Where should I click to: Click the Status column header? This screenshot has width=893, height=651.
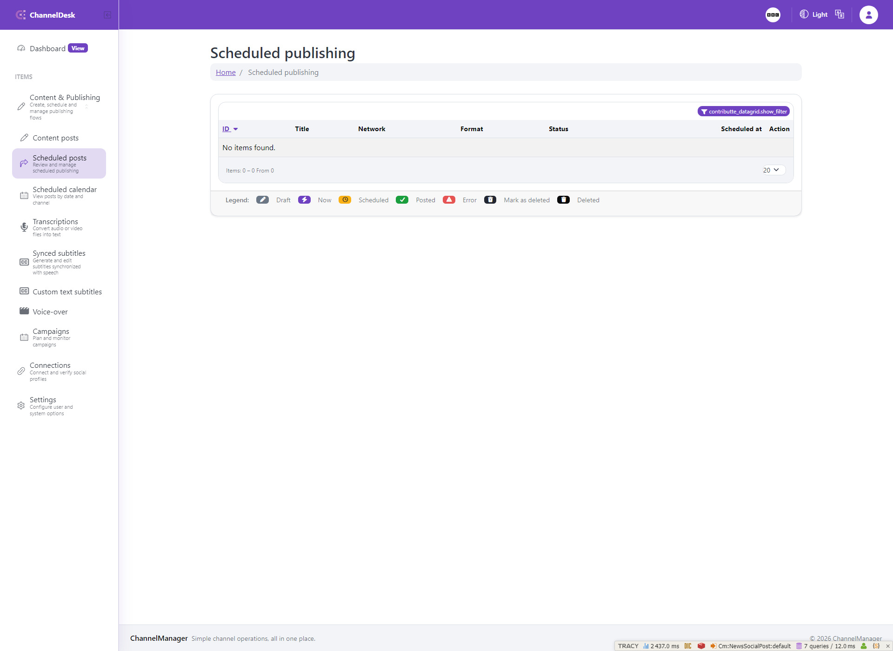click(x=558, y=129)
